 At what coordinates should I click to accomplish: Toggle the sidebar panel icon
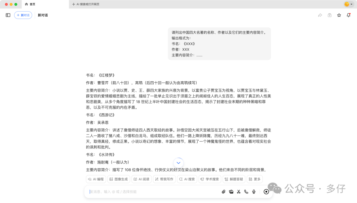click(8, 15)
